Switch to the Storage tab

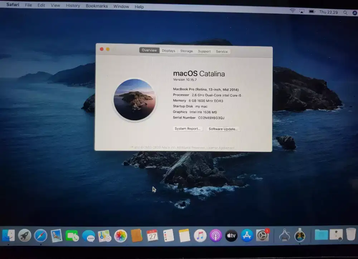tap(187, 51)
